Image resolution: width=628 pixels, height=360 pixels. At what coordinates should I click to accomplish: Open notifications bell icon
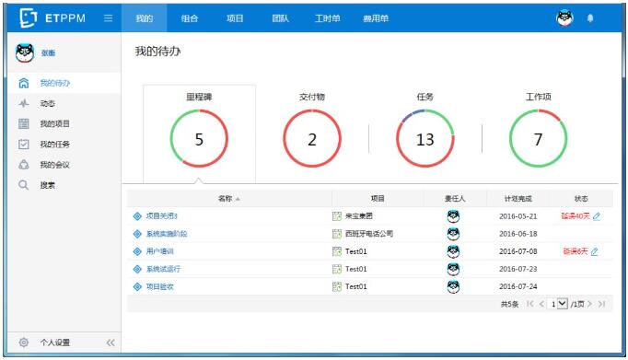coord(590,18)
